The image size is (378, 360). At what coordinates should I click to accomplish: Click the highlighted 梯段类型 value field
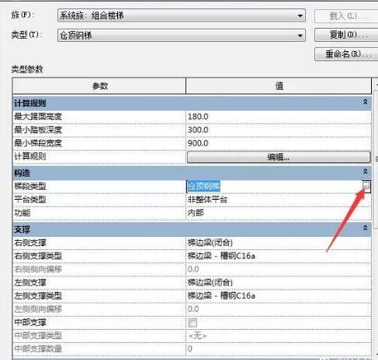(203, 186)
